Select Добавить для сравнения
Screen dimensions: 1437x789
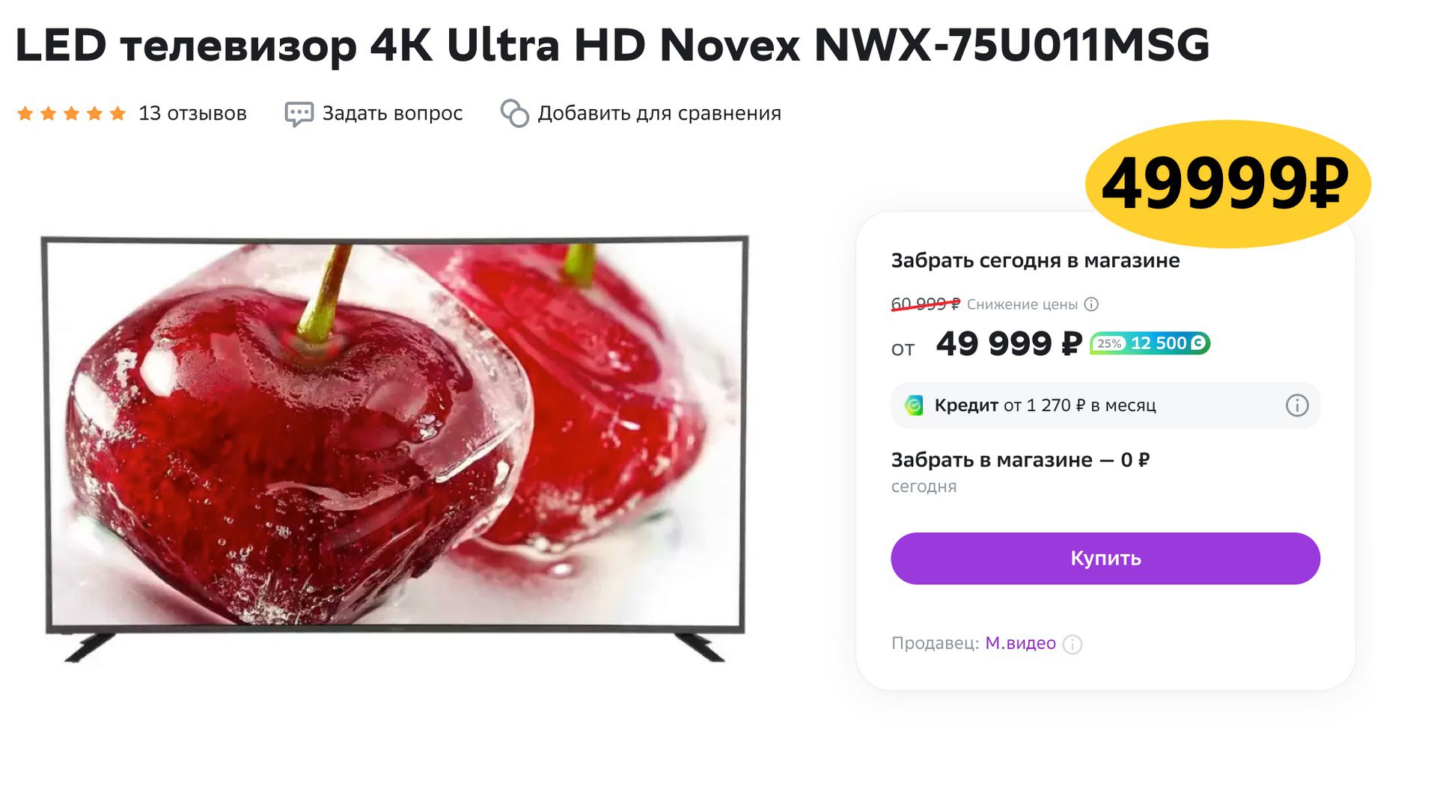pyautogui.click(x=659, y=114)
